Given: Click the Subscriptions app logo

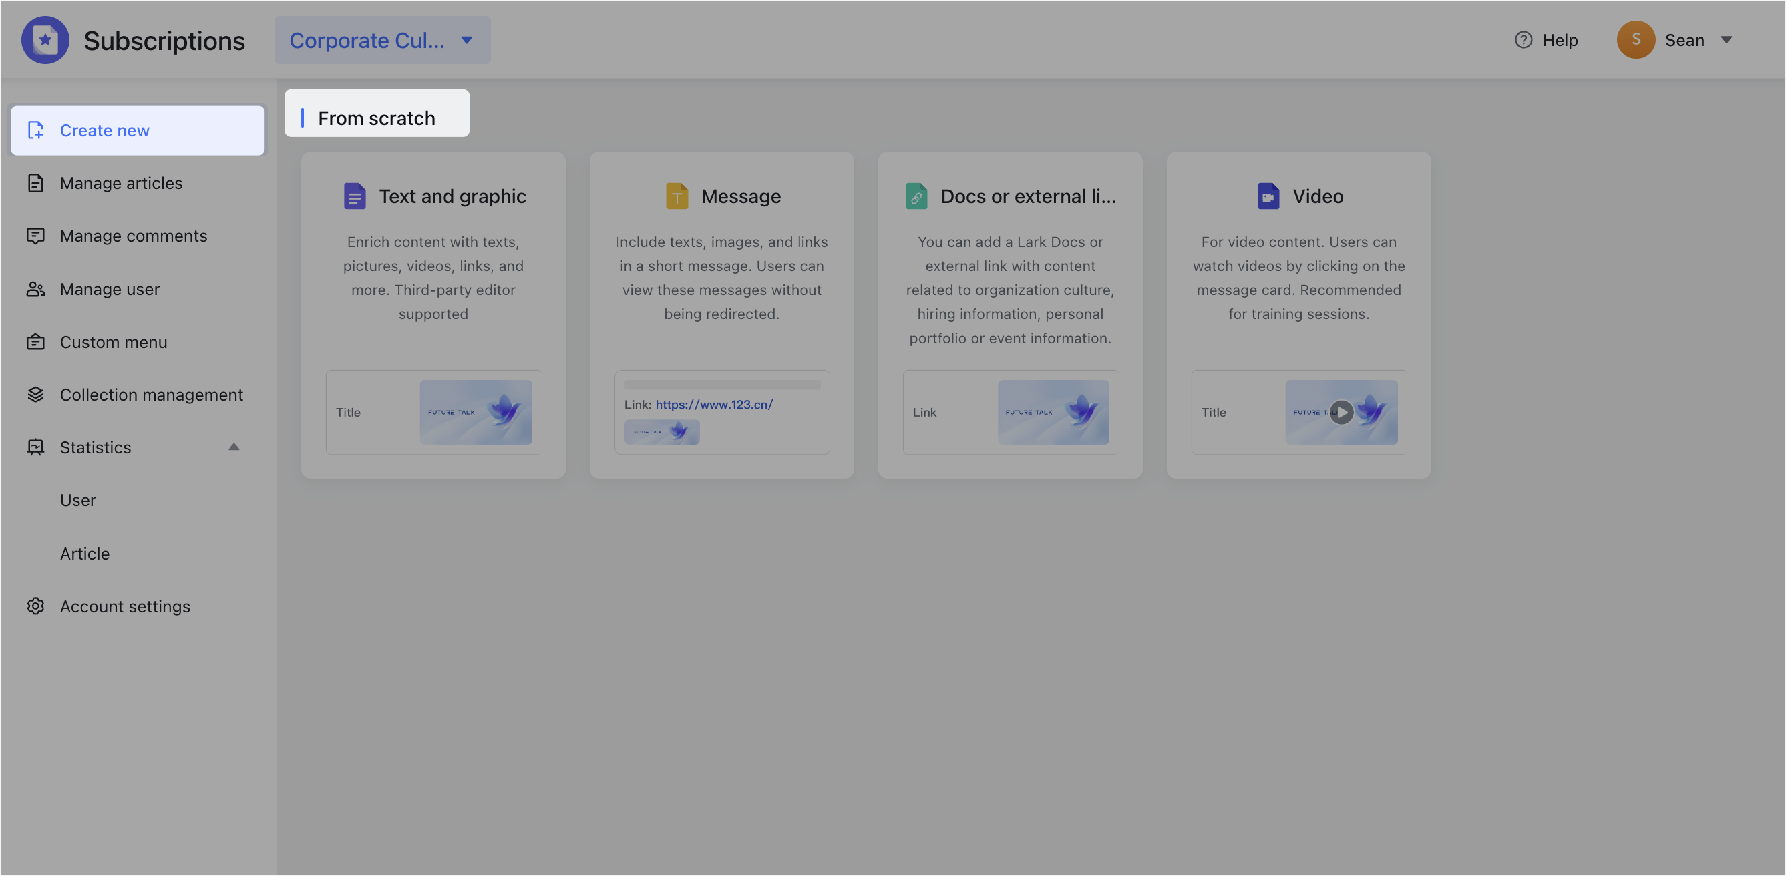Looking at the screenshot, I should pyautogui.click(x=44, y=39).
